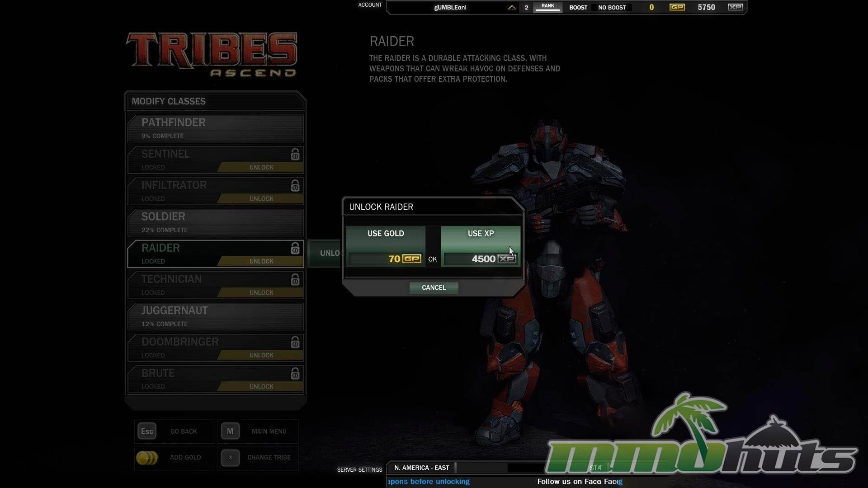Select the Pathfinder class entry
This screenshot has height=488, width=868.
pyautogui.click(x=216, y=128)
